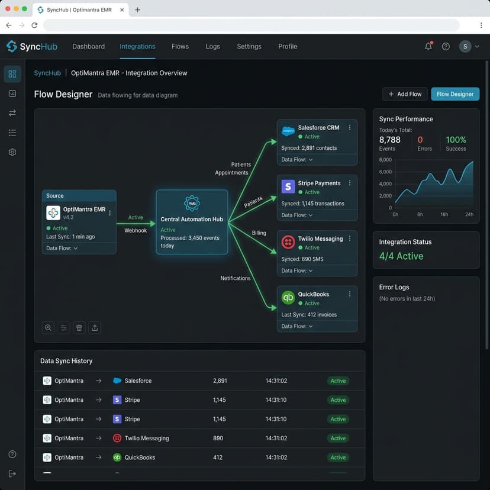
Task: Click the Twilio logo in node
Action: (288, 242)
